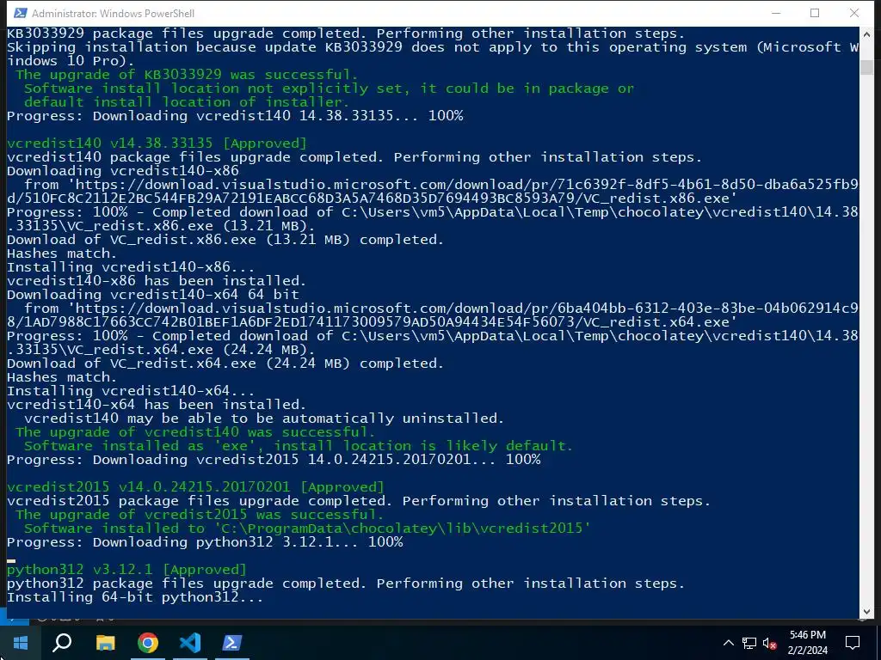Click the muted volume tray icon
881x660 pixels.
coord(770,643)
